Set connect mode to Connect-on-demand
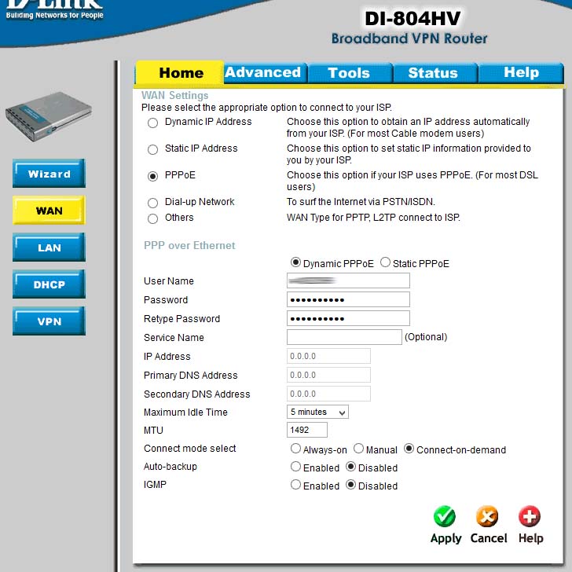 click(409, 449)
